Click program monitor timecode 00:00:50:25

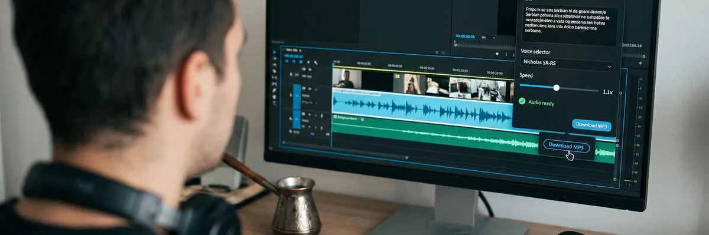click(465, 37)
